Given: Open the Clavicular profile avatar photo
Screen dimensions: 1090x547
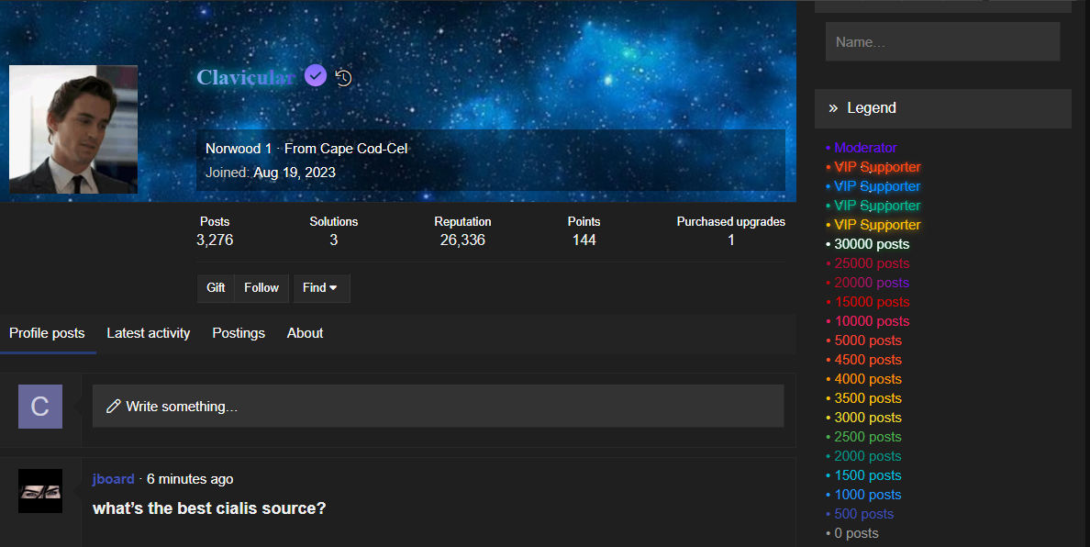Looking at the screenshot, I should point(73,129).
